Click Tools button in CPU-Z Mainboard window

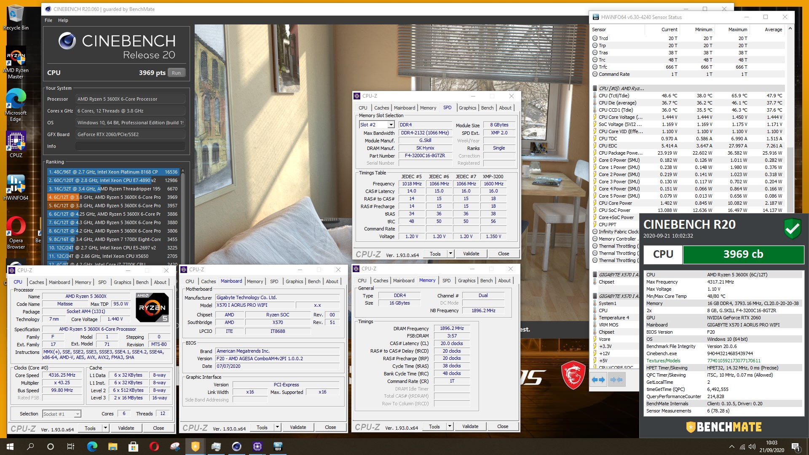click(x=262, y=427)
